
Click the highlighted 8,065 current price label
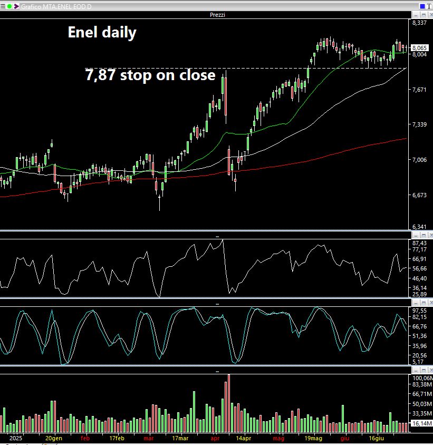coord(419,48)
